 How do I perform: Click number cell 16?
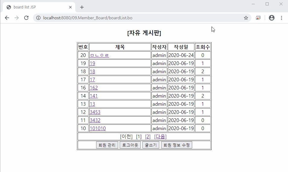83,88
